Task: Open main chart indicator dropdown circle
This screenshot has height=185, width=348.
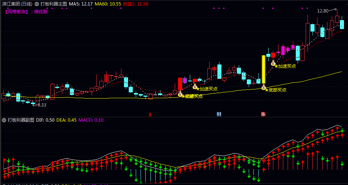Action: pyautogui.click(x=37, y=4)
